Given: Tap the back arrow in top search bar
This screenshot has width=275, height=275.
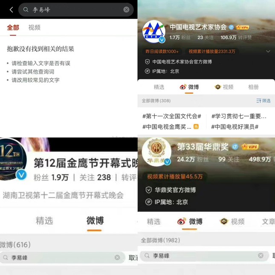Looking at the screenshot, I should click(x=12, y=10).
